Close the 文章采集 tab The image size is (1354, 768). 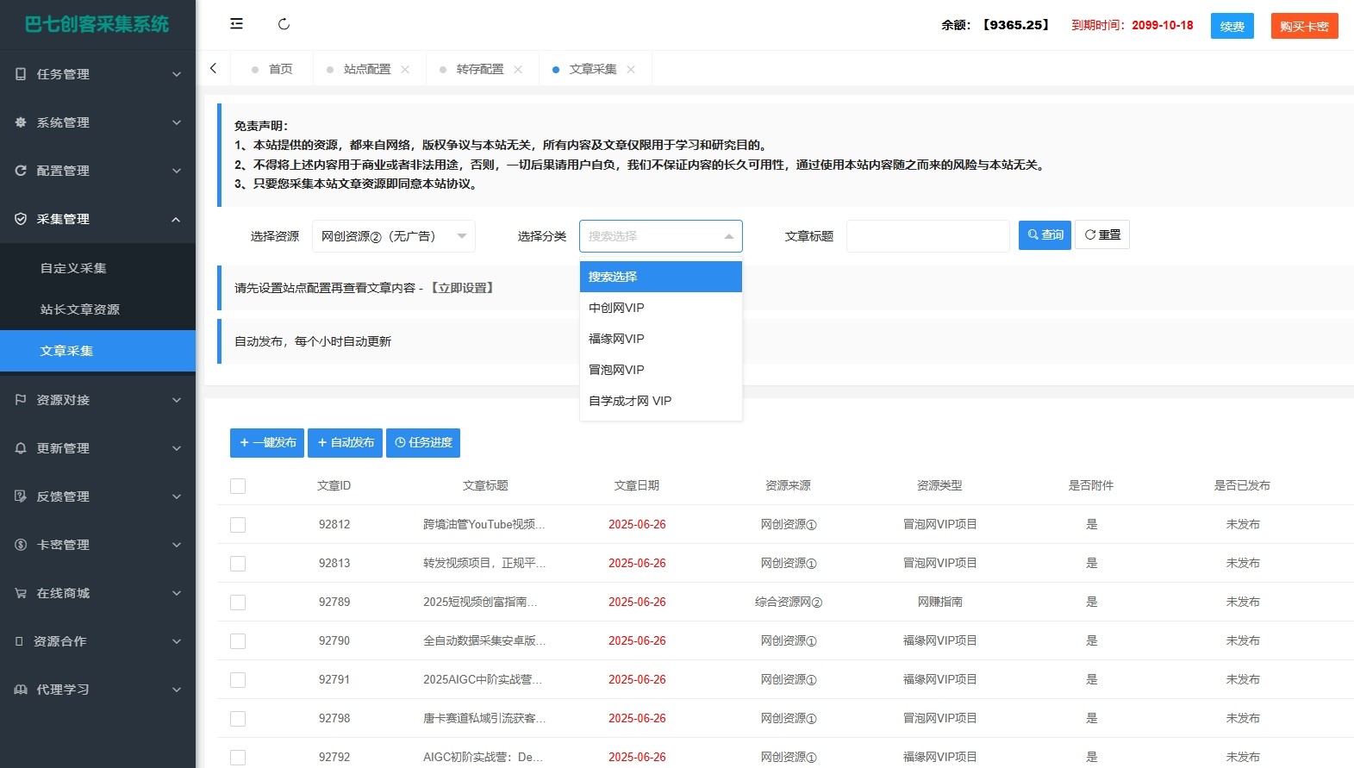click(x=631, y=70)
